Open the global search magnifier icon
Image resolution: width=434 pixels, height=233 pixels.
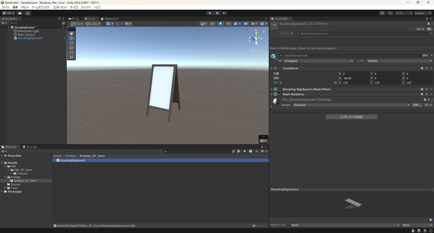click(390, 13)
